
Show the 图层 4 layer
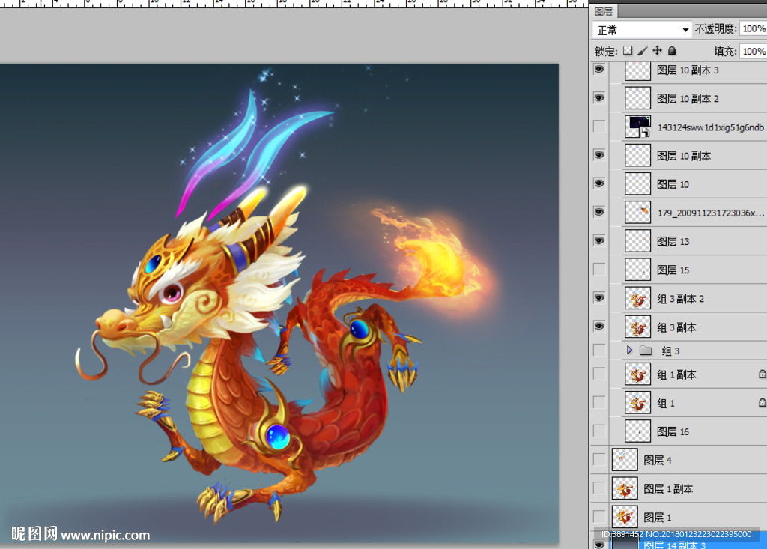(599, 460)
